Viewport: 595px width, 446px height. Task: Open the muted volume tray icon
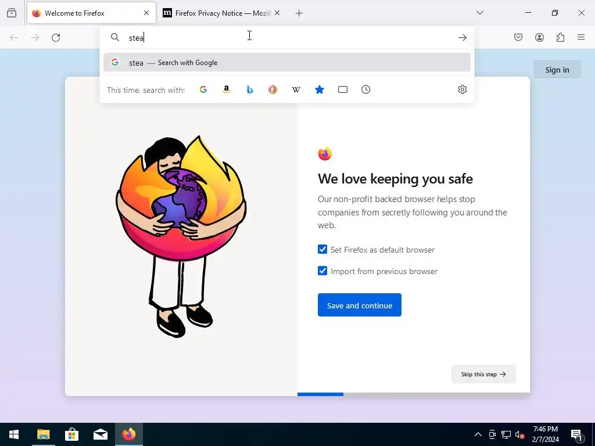(x=519, y=434)
